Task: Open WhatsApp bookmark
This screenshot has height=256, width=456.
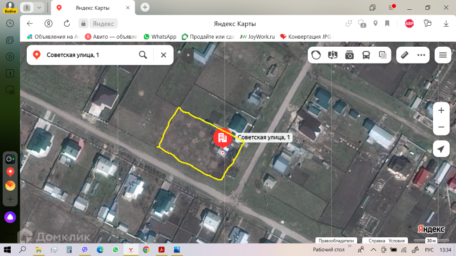Action: click(x=160, y=36)
